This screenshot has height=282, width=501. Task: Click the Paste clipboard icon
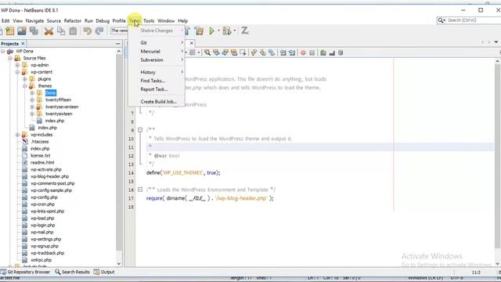click(73, 31)
